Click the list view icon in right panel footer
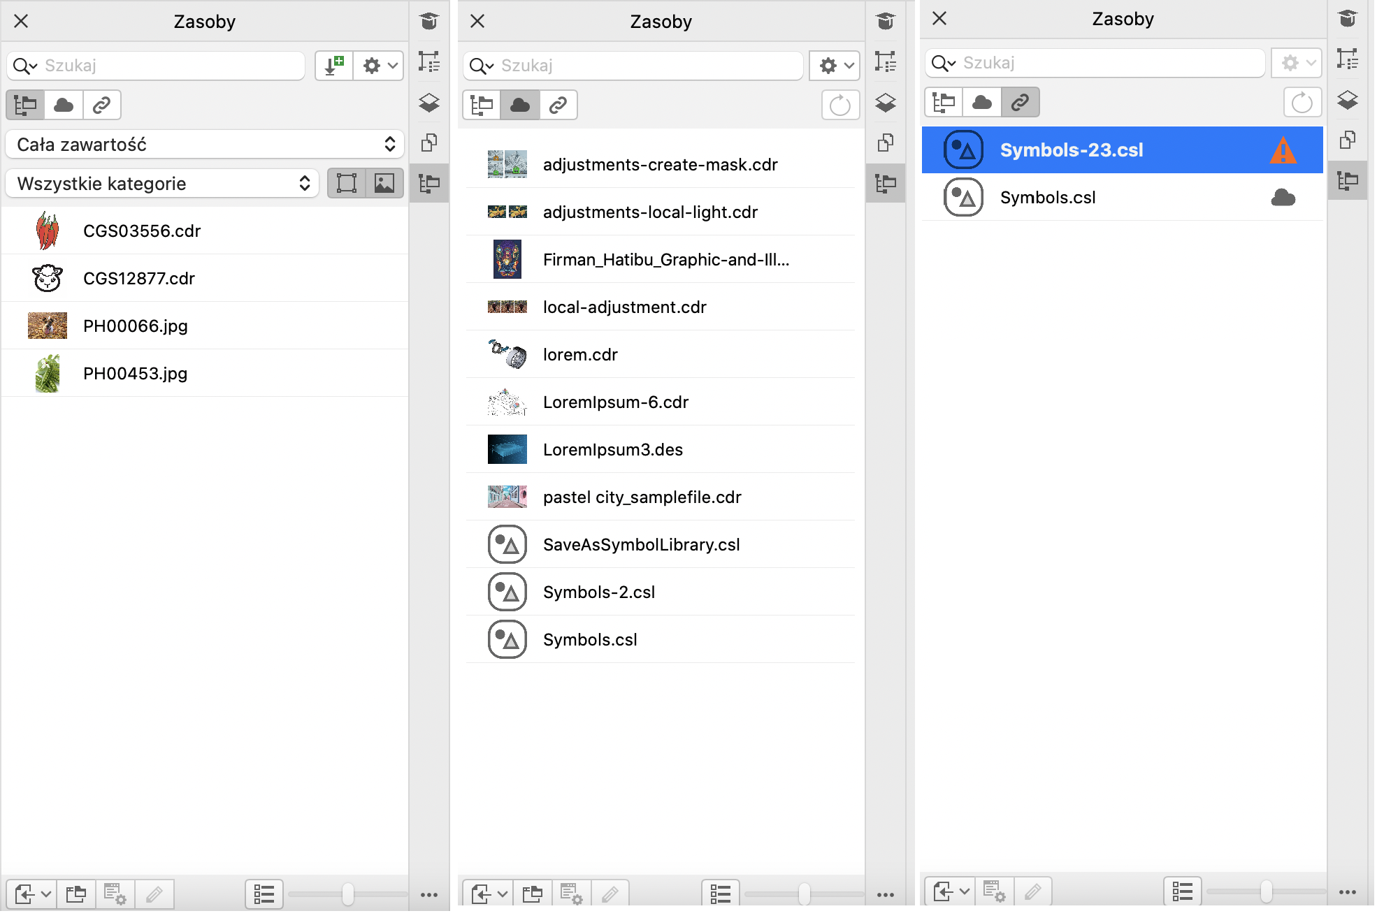This screenshot has width=1384, height=918. [1182, 891]
